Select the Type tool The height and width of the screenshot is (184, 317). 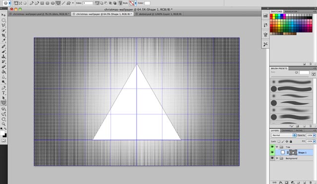(x=3, y=93)
